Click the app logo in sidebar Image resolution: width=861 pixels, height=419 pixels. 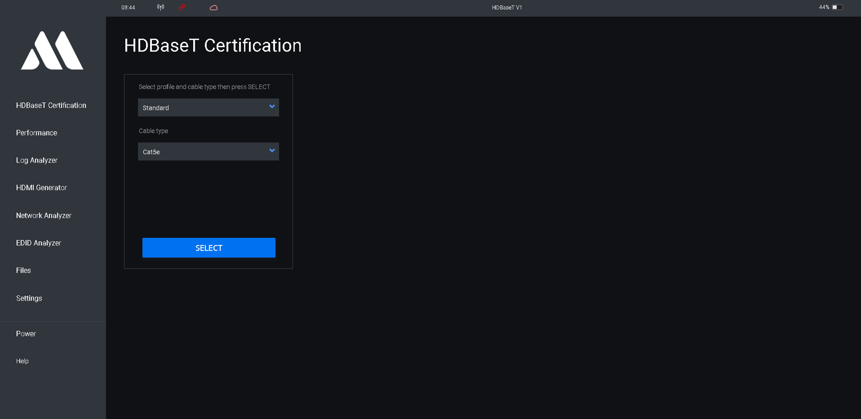coord(52,50)
